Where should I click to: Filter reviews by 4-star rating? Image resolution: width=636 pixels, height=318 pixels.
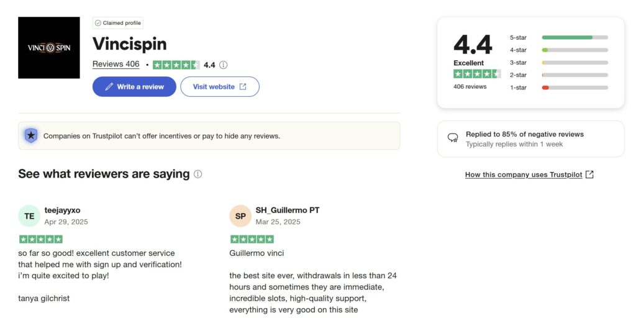(x=559, y=50)
